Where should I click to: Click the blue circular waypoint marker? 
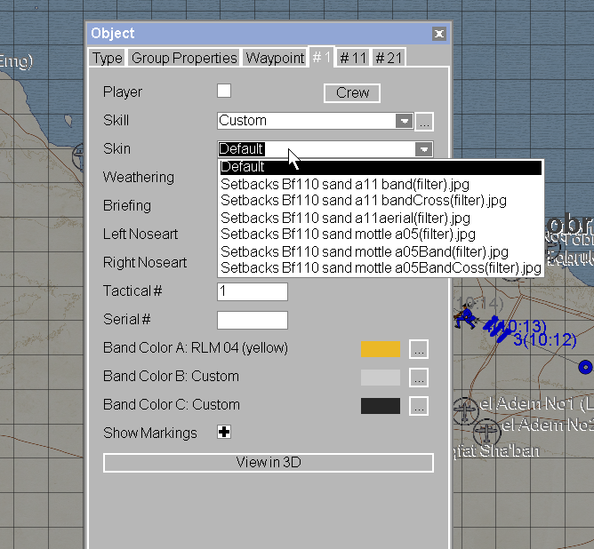pos(585,367)
